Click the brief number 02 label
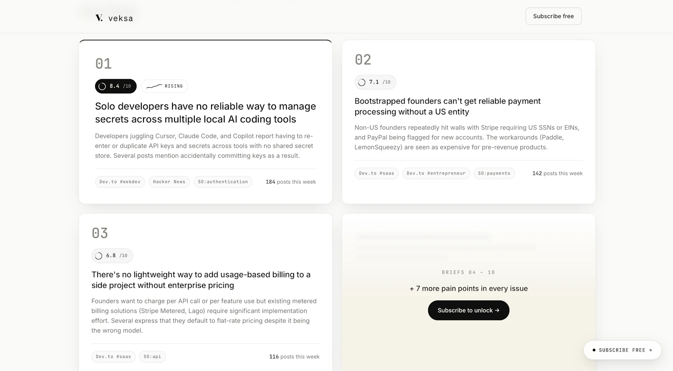Viewport: 673px width, 371px height. point(363,60)
